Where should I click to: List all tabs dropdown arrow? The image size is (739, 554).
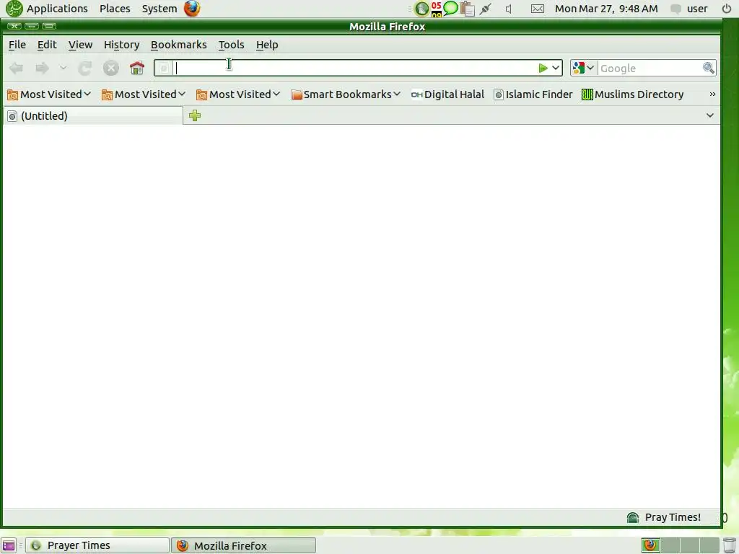point(710,115)
